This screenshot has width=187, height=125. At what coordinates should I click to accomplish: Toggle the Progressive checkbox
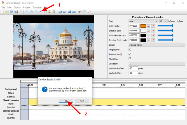point(130,49)
